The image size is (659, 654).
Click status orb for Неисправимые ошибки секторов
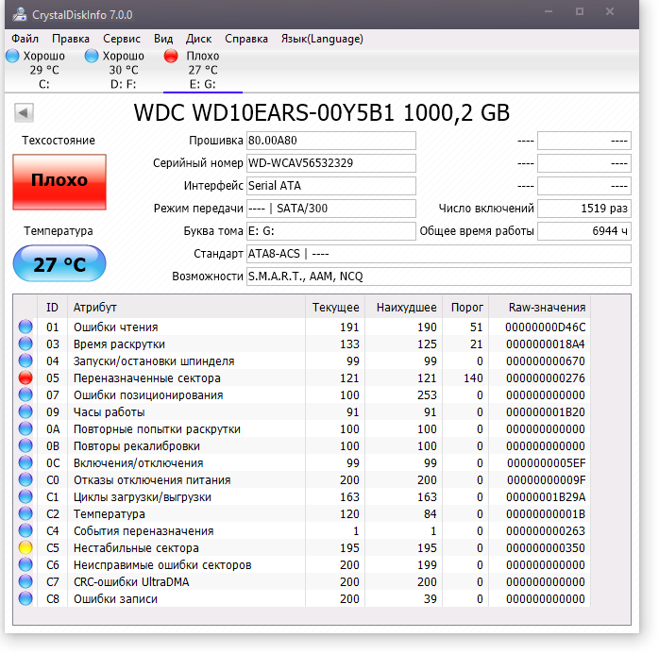point(25,564)
